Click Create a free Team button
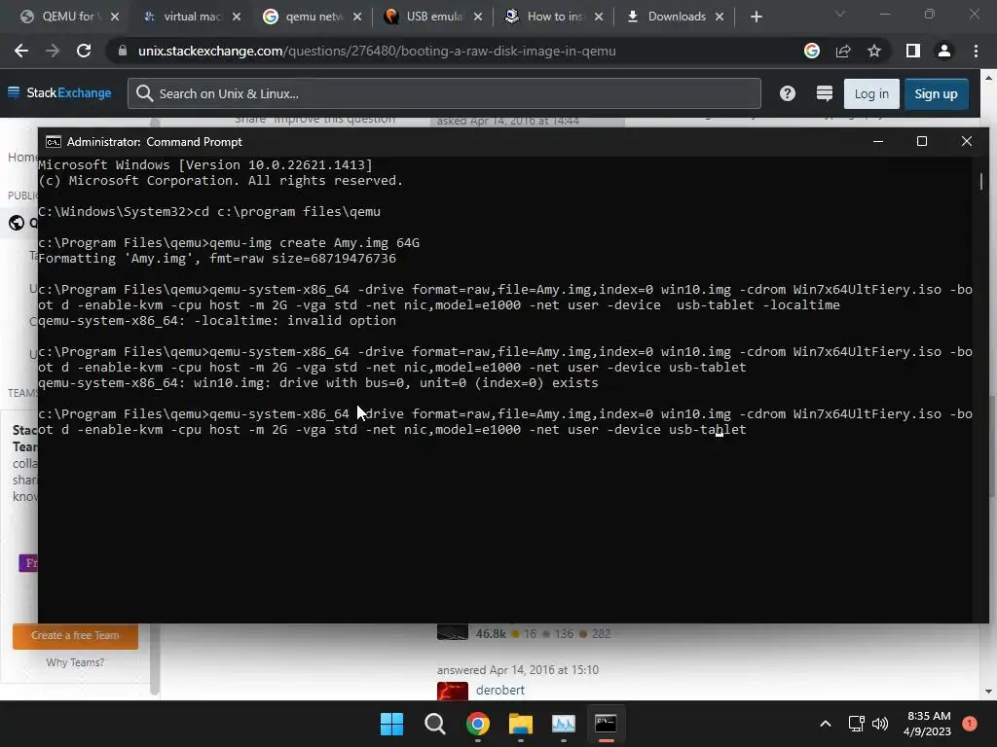The height and width of the screenshot is (747, 997). (x=75, y=636)
